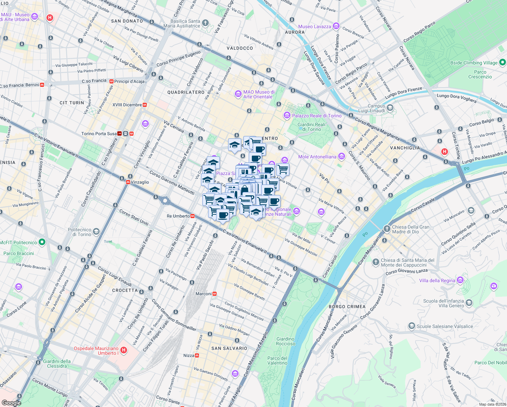Open the Palazzo Reale di Torino marker

[287, 116]
